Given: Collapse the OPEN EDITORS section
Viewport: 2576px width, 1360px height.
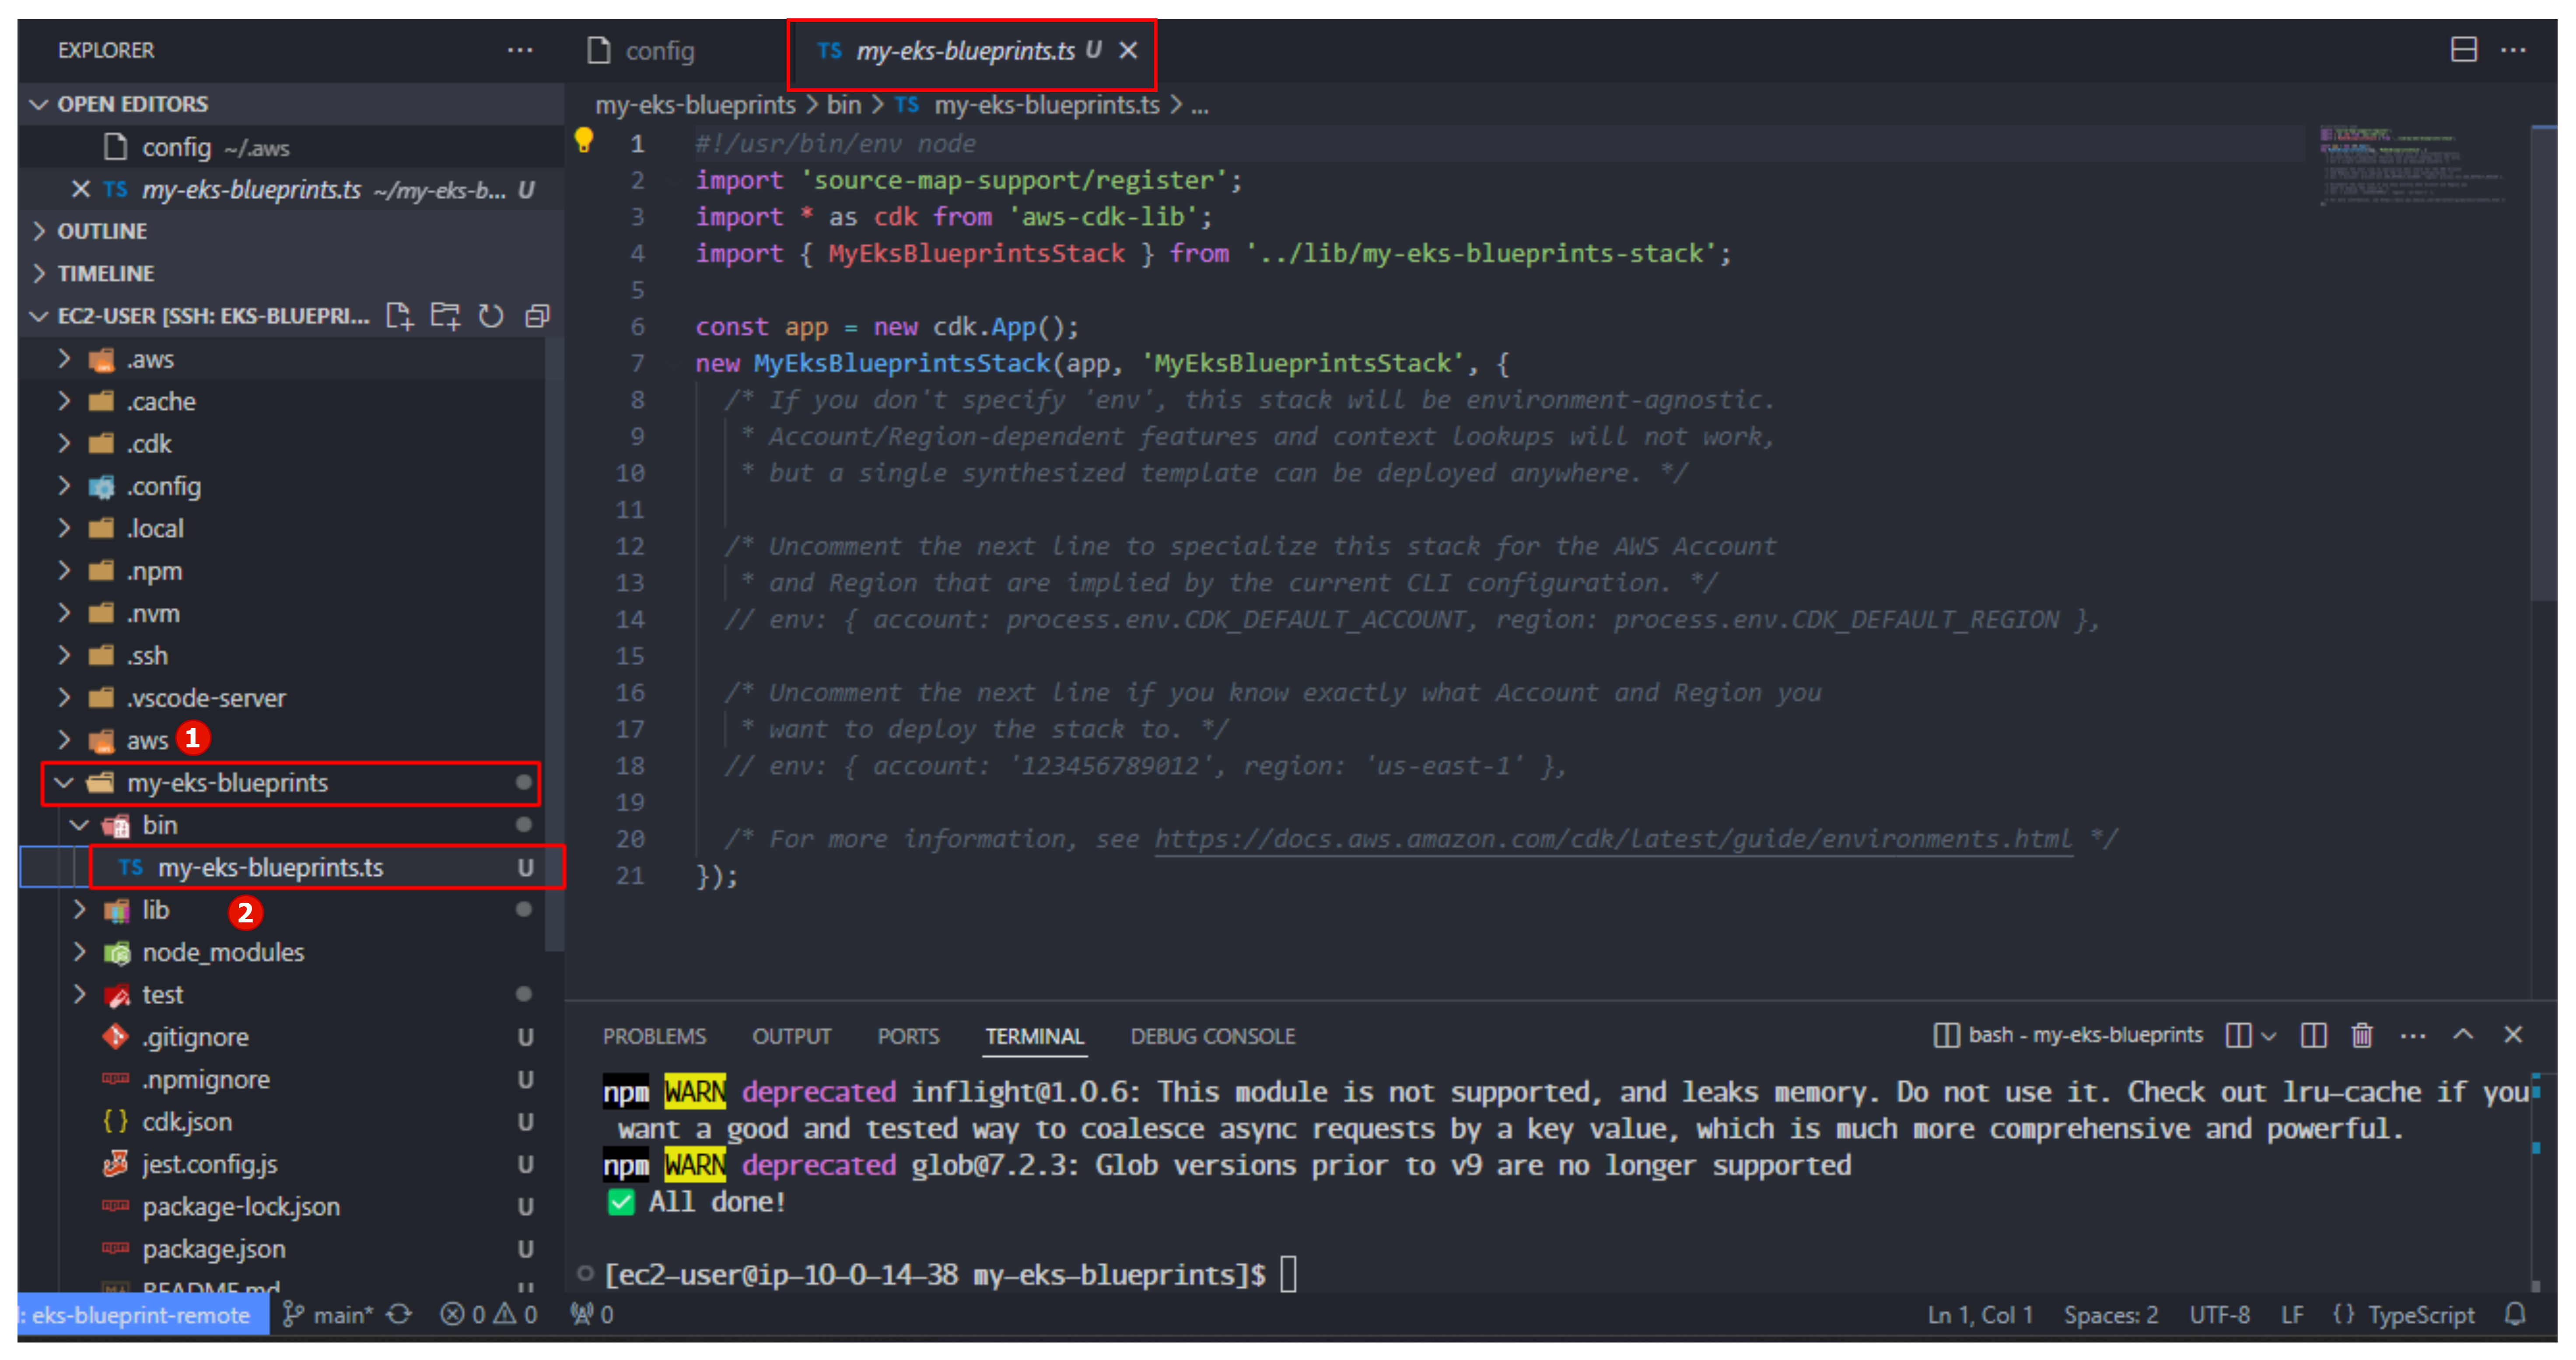Looking at the screenshot, I should [x=290, y=104].
